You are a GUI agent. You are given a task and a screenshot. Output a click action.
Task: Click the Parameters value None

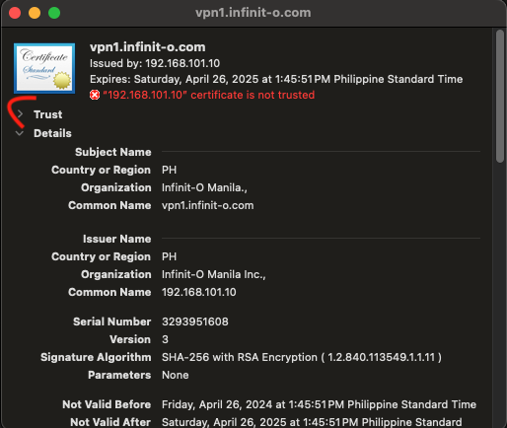(176, 375)
